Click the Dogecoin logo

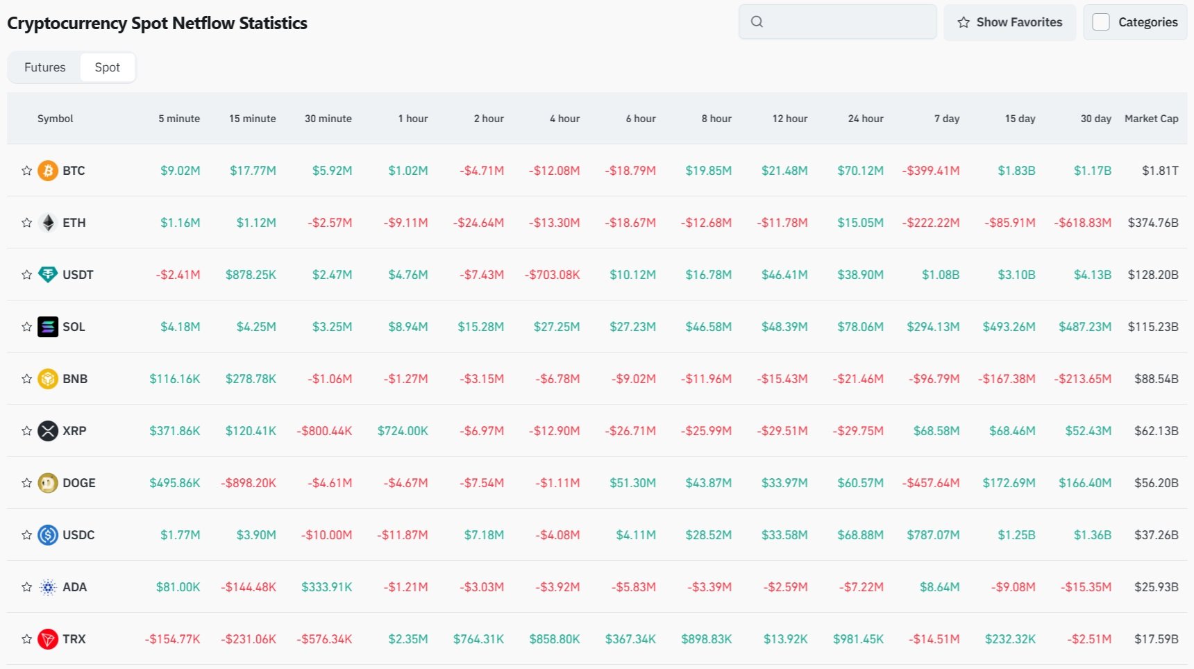[x=48, y=483]
